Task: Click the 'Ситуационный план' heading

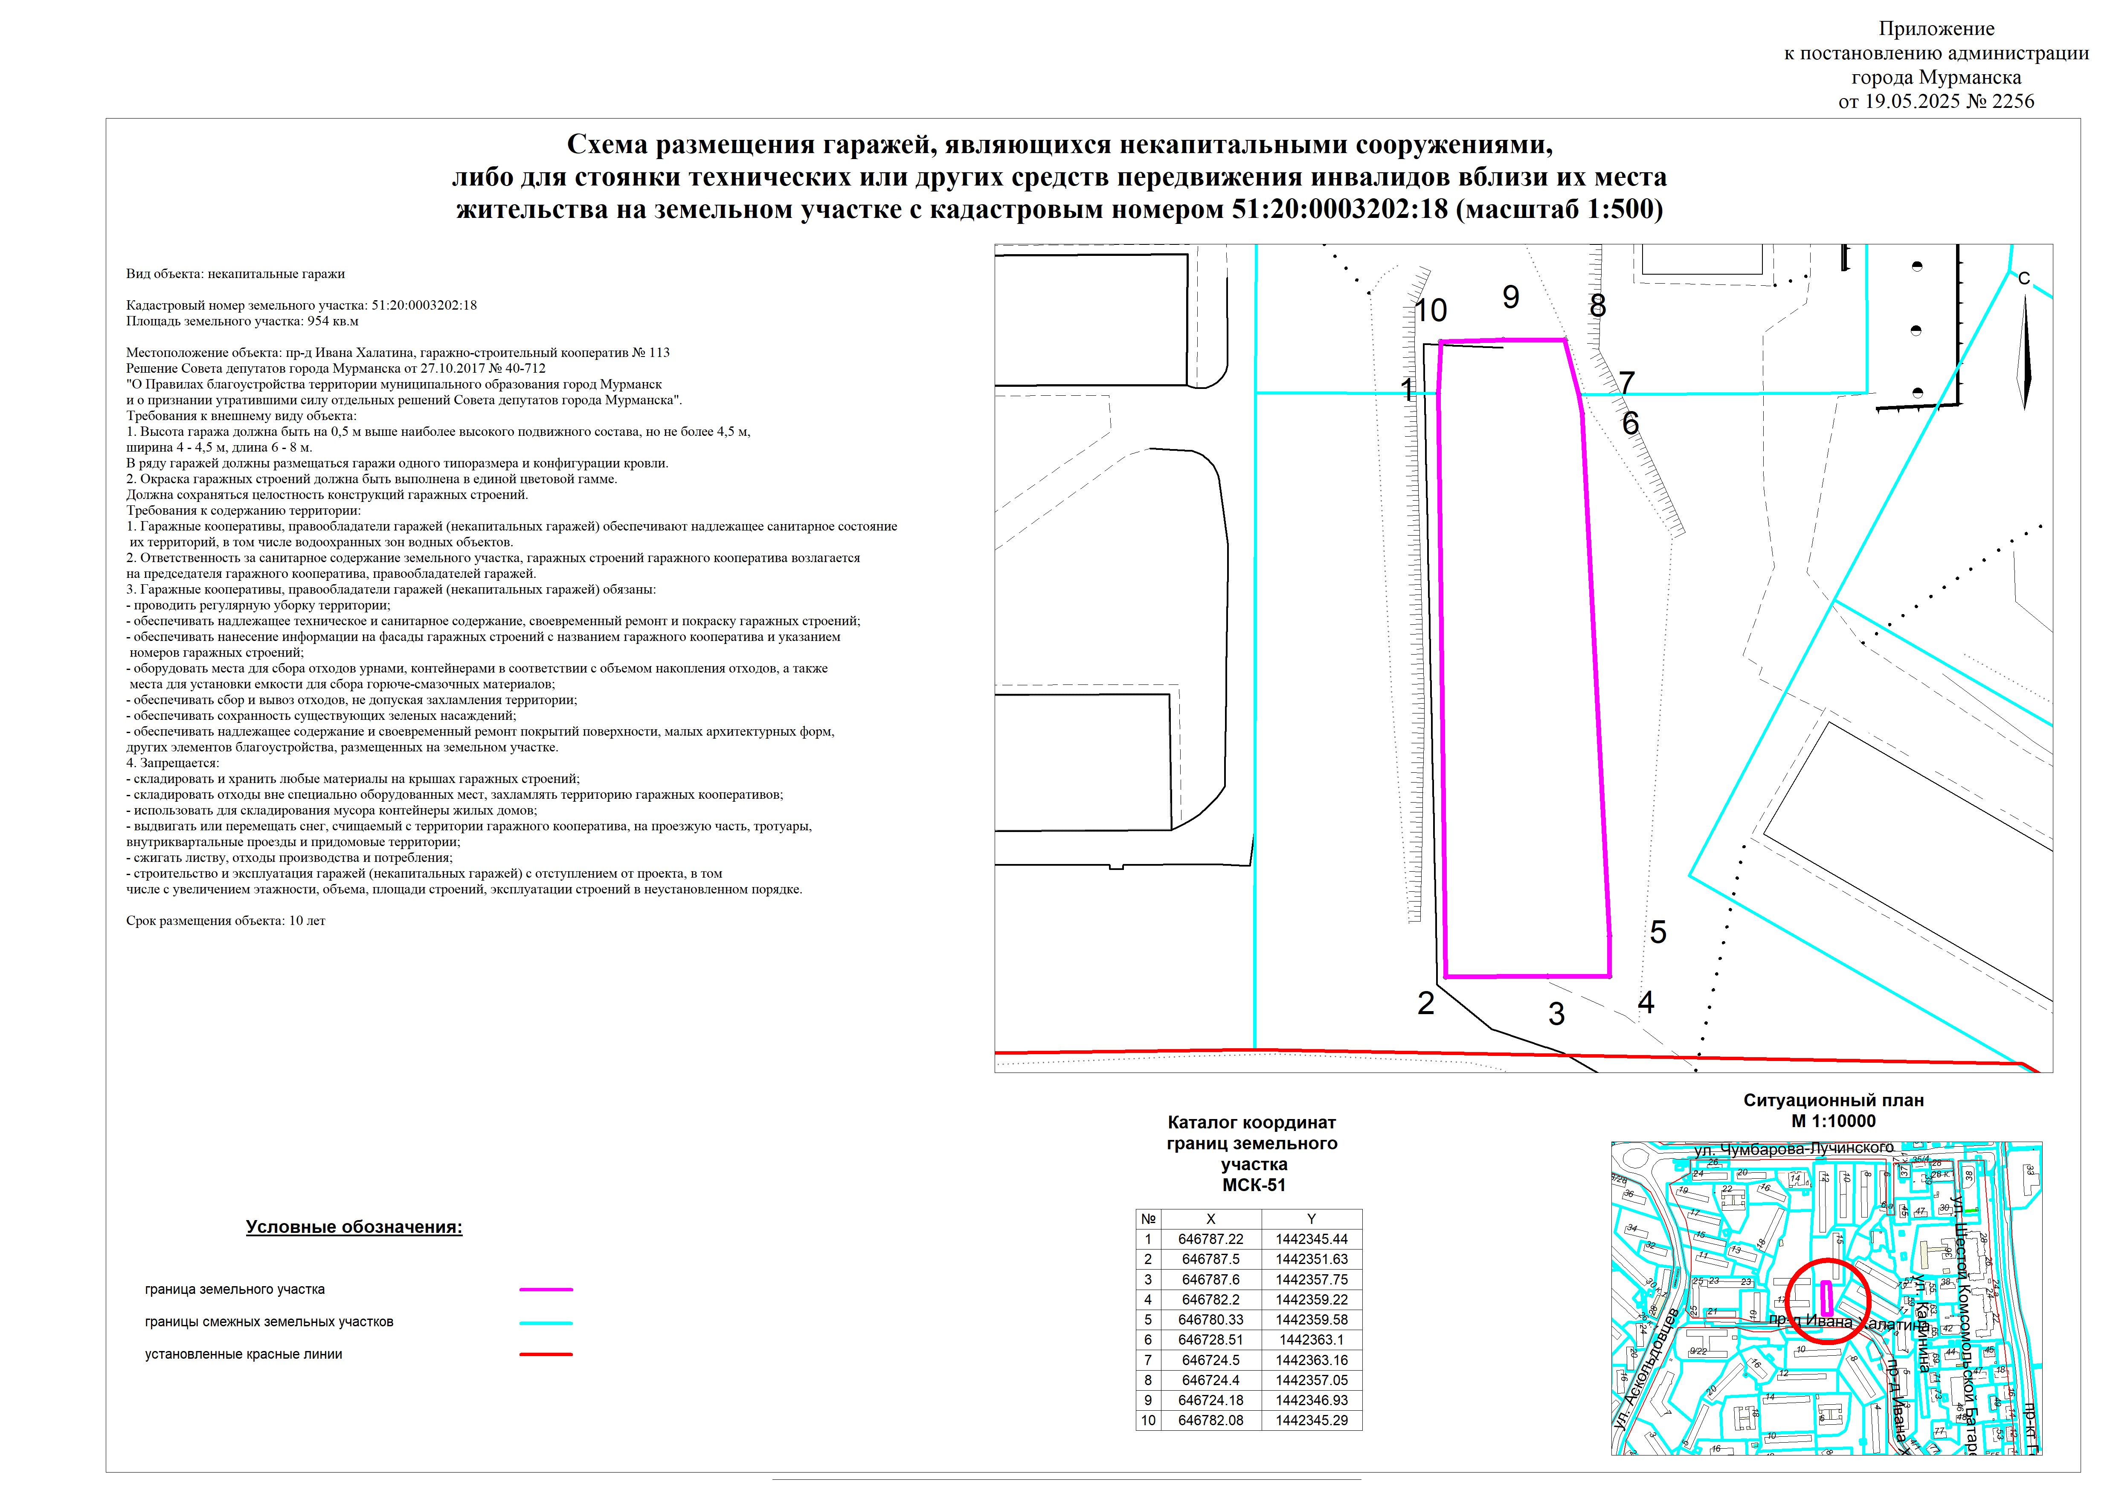Action: pos(1833,1100)
